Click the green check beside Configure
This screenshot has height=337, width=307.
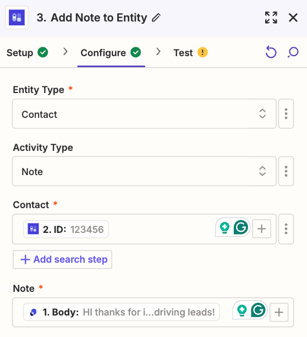(136, 52)
